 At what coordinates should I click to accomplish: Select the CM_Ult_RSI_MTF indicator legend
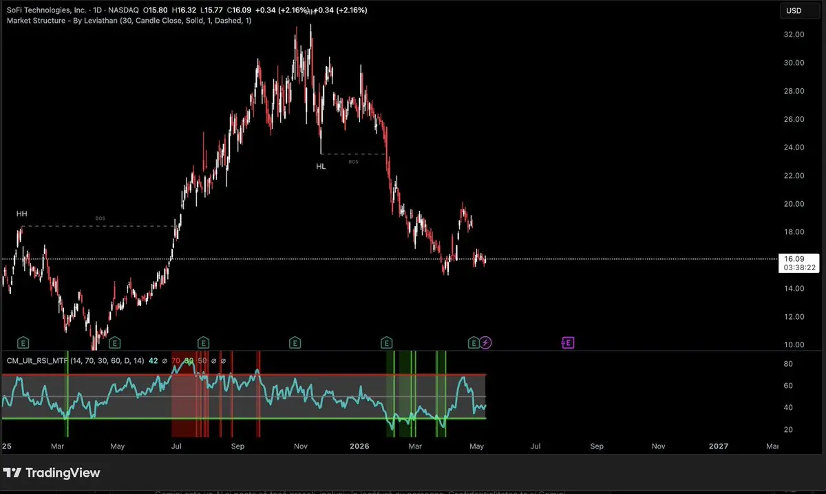coord(75,360)
